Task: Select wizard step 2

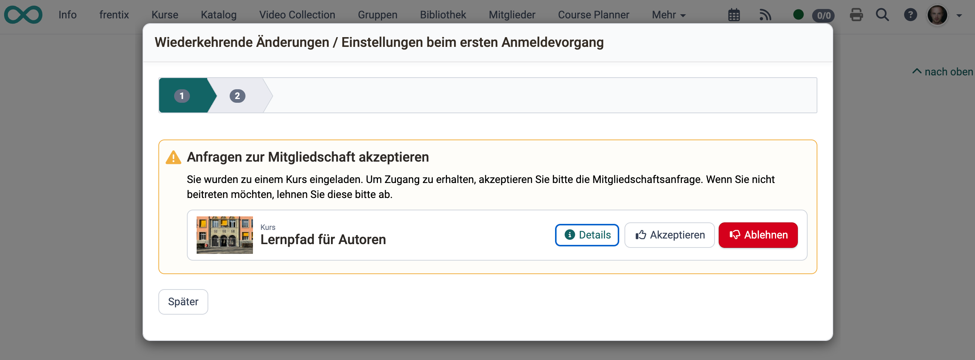Action: [238, 95]
